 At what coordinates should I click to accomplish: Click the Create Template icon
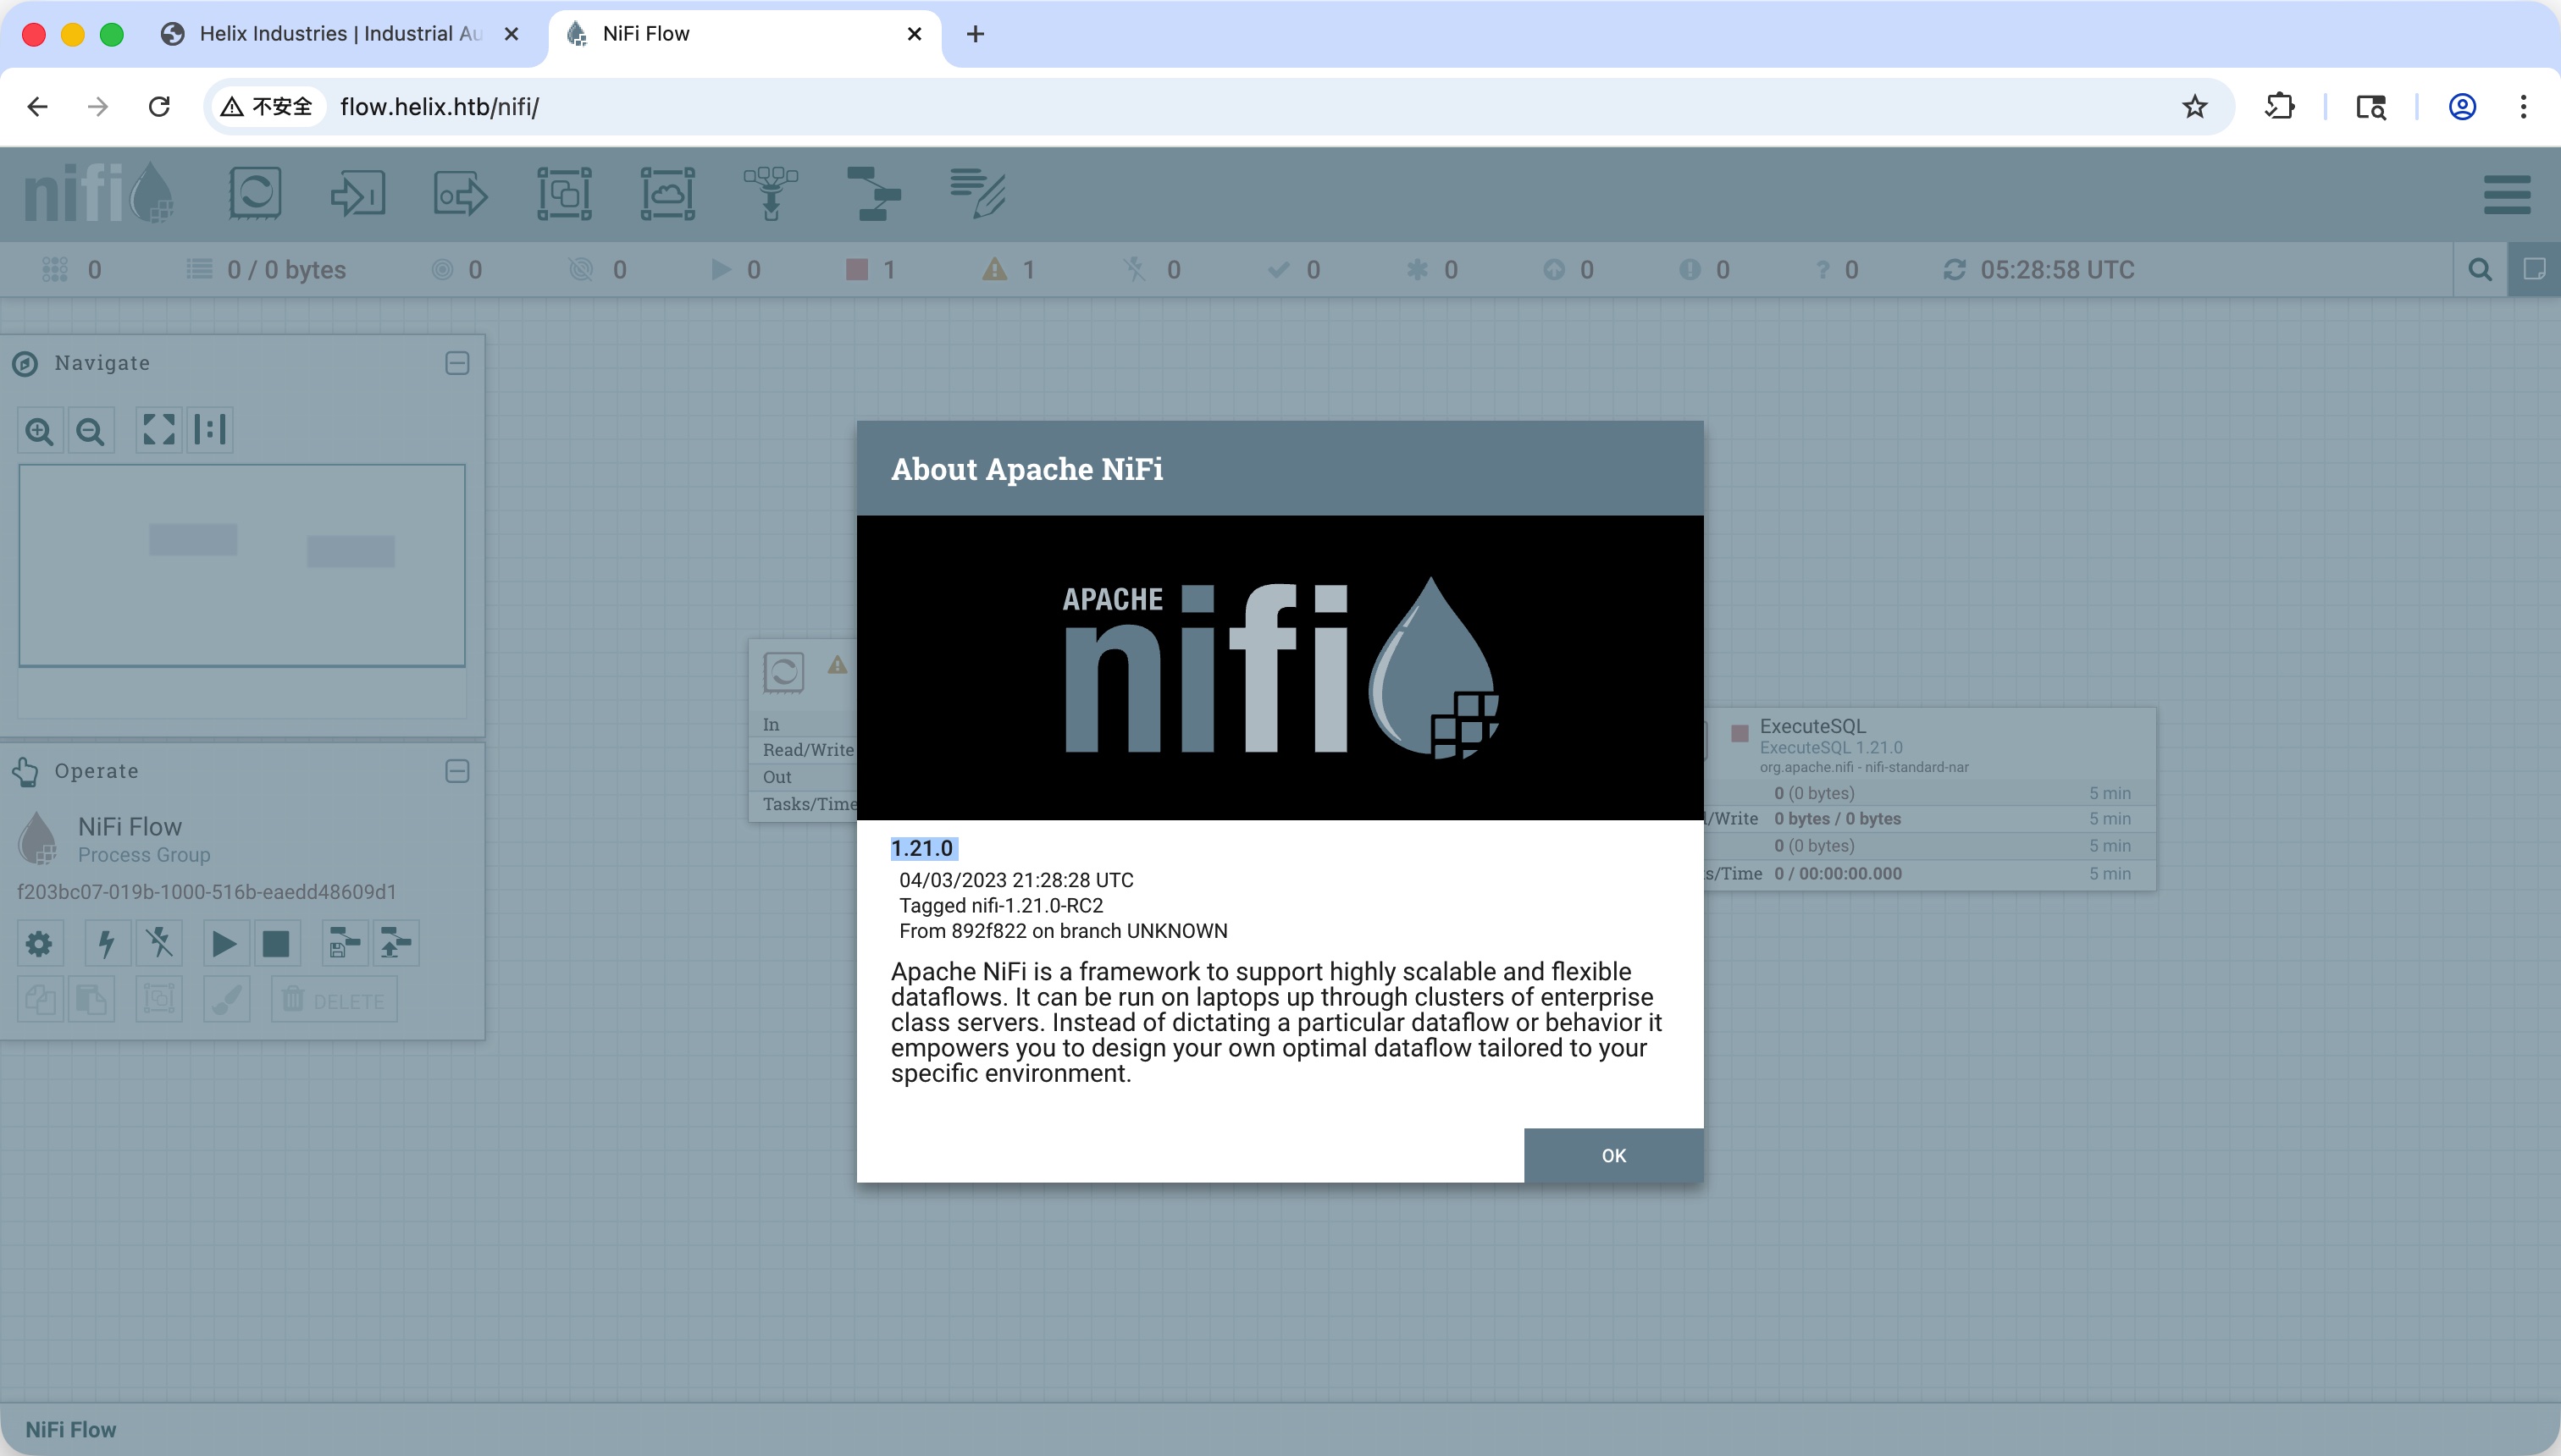pyautogui.click(x=344, y=943)
